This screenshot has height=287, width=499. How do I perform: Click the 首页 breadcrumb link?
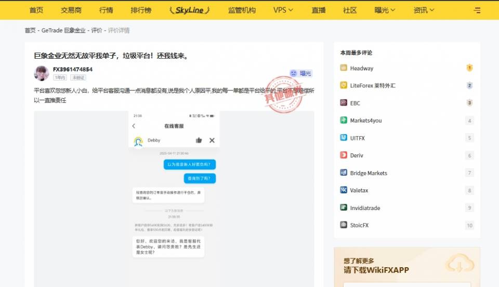coord(30,30)
